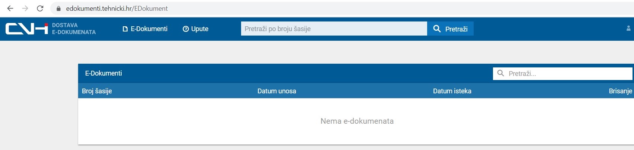Viewport: 634px width, 150px height.
Task: Reload the page with the refresh icon
Action: click(40, 8)
